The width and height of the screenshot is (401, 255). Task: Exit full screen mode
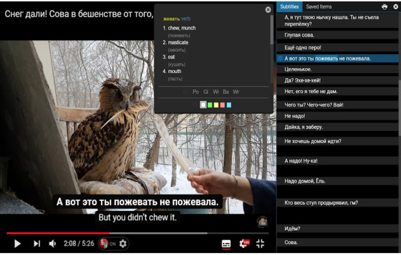(x=260, y=244)
